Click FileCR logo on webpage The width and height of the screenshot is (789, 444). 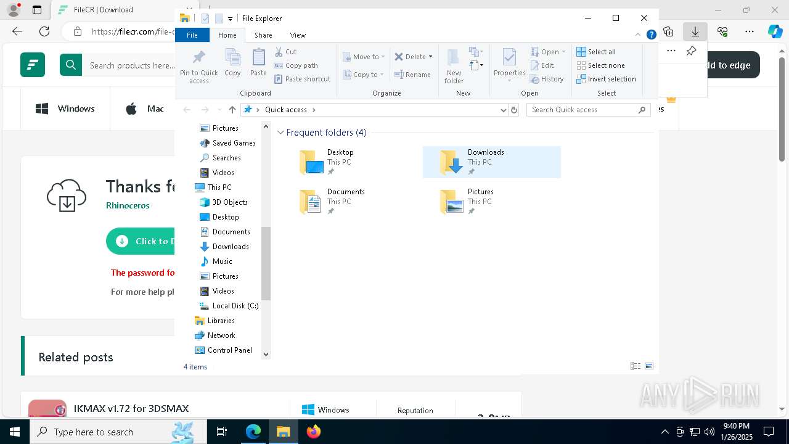(x=33, y=65)
